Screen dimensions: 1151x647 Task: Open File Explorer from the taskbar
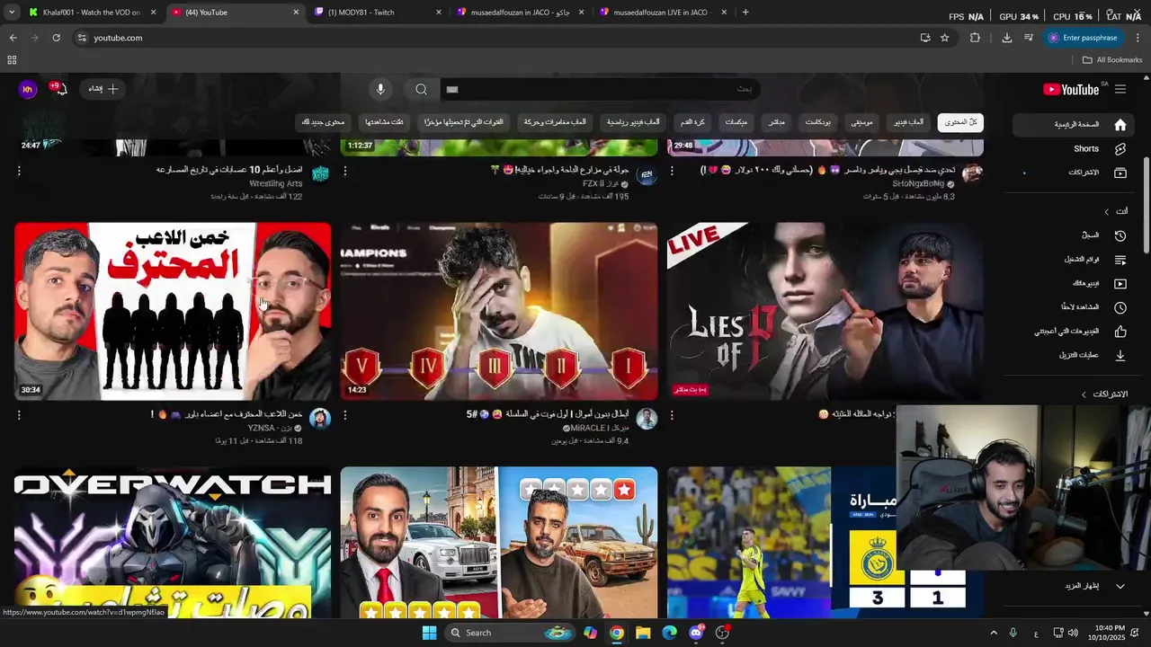pyautogui.click(x=643, y=633)
